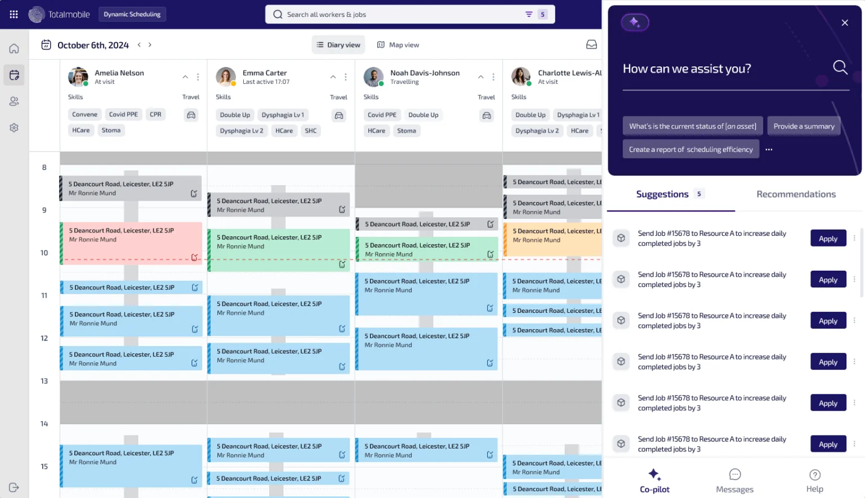
Task: Open Noah Davis-Johnson's more options menu
Action: [493, 77]
